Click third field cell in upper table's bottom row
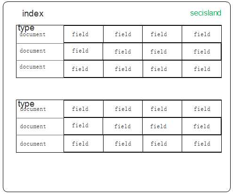 click(x=162, y=69)
